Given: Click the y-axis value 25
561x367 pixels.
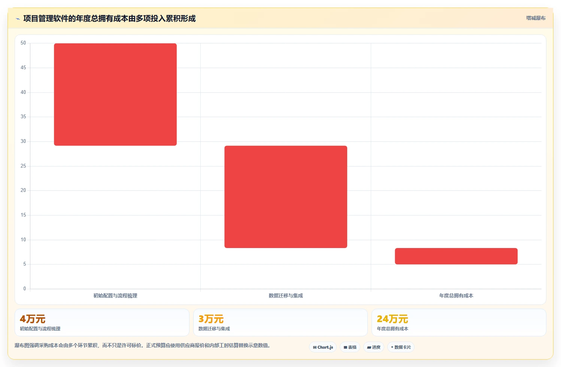Looking at the screenshot, I should click(23, 166).
